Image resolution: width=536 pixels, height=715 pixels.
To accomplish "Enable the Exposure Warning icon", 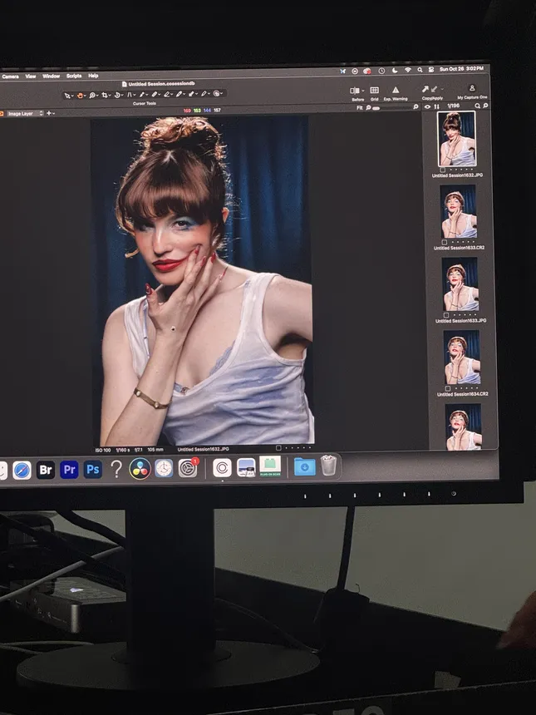I will [x=396, y=91].
